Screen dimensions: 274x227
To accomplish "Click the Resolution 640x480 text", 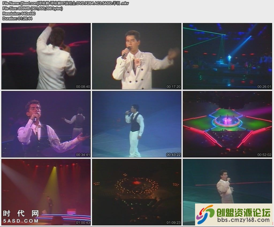I will click(19, 13).
